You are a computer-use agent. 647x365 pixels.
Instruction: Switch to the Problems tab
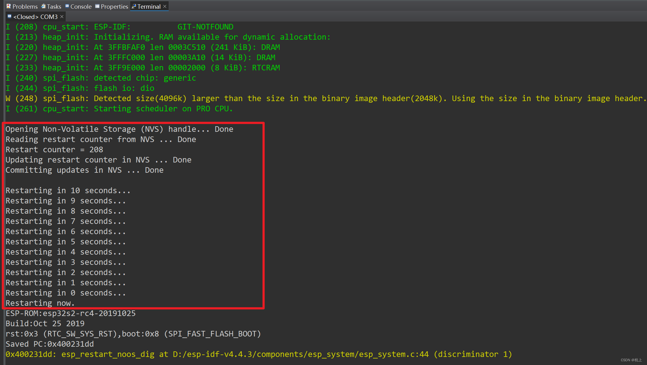click(x=25, y=7)
